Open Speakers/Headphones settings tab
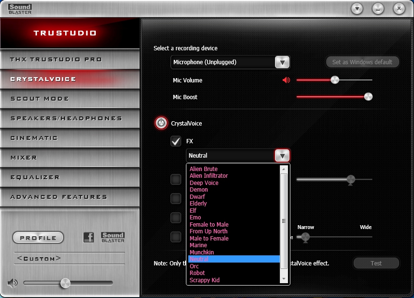The width and height of the screenshot is (414, 298). point(70,118)
